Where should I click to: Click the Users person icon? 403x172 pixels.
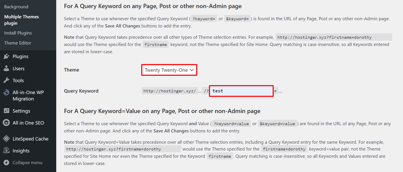(x=6, y=68)
